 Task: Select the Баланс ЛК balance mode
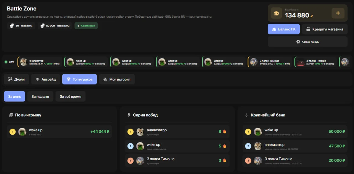click(x=284, y=29)
